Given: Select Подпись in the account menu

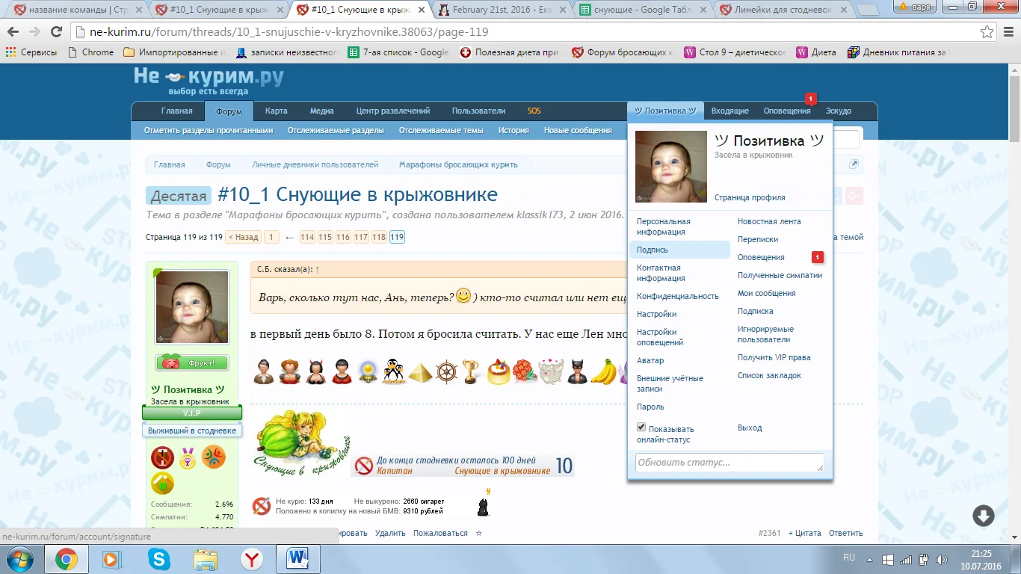Looking at the screenshot, I should tap(679, 250).
